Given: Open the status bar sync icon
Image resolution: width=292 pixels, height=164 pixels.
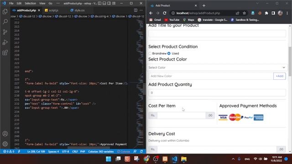Looking at the screenshot, I should [141, 152].
